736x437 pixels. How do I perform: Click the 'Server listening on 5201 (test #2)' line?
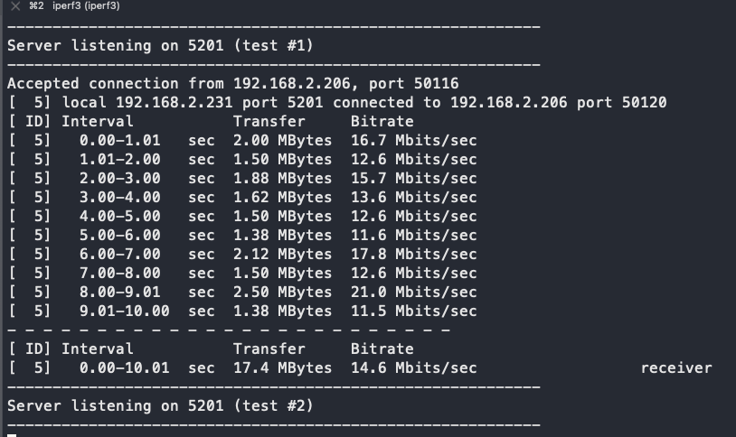click(x=160, y=405)
